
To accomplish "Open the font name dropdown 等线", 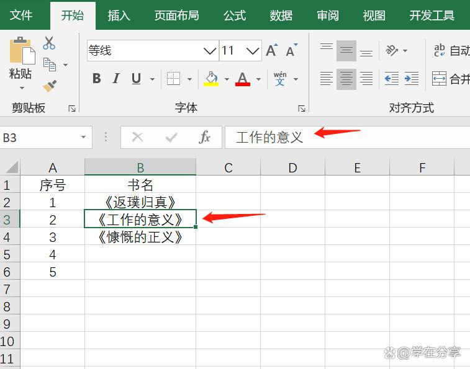I will click(x=210, y=51).
